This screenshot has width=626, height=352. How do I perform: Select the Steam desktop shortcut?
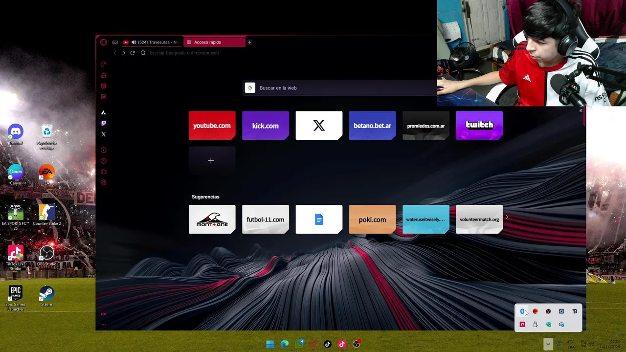[46, 296]
